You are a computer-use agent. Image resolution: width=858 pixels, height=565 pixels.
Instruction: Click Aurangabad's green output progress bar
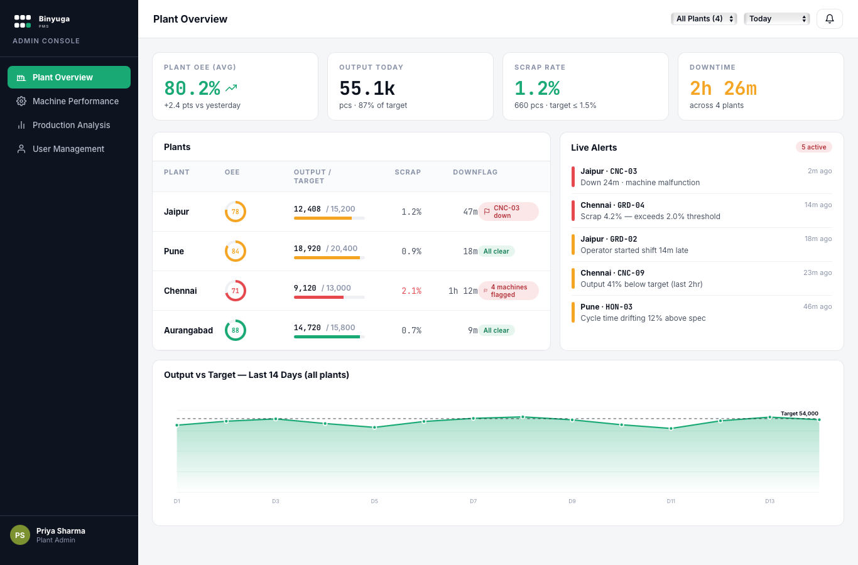click(329, 336)
